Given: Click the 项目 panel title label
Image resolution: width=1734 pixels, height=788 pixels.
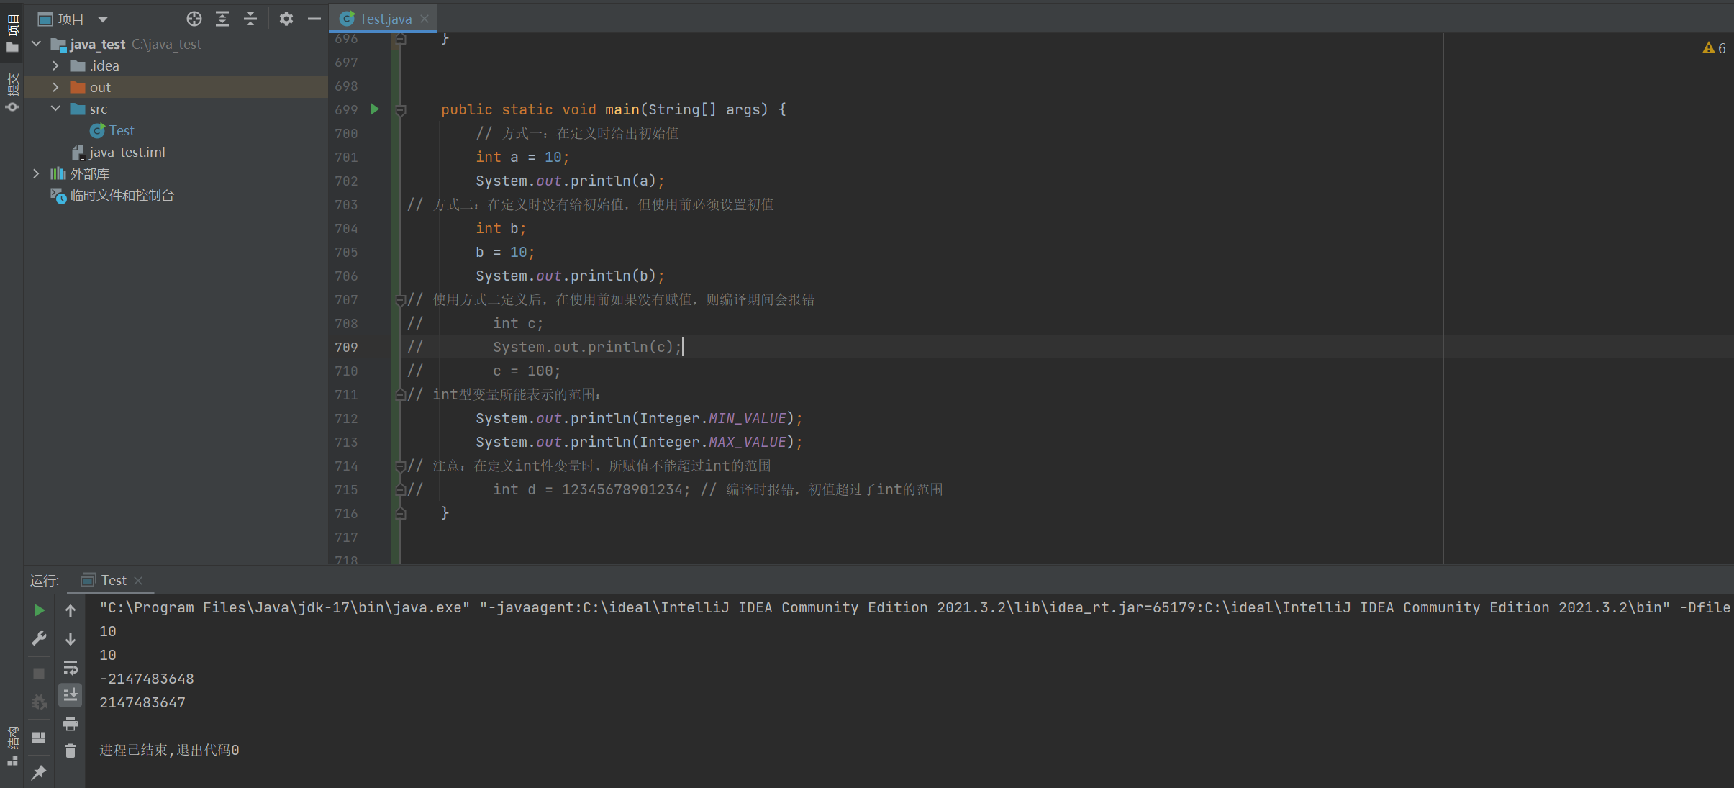Looking at the screenshot, I should click(71, 19).
